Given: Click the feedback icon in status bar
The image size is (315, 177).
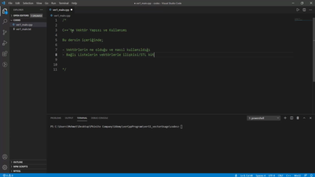Looking at the screenshot, I should pyautogui.click(x=305, y=176).
